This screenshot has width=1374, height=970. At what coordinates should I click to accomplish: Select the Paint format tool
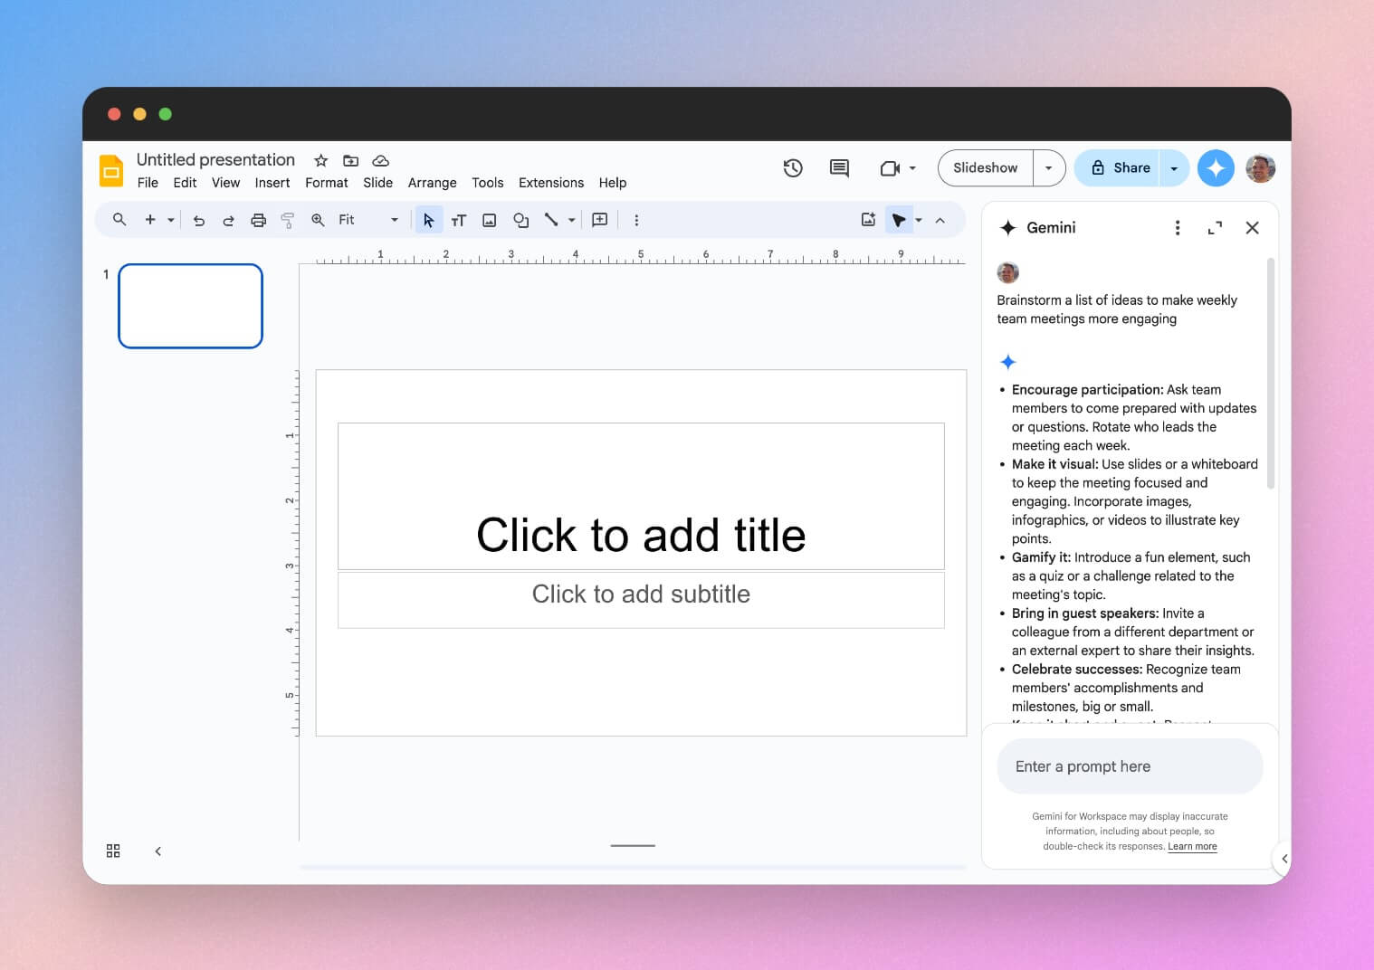(x=288, y=220)
